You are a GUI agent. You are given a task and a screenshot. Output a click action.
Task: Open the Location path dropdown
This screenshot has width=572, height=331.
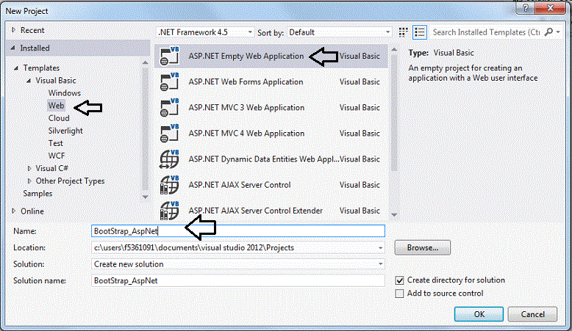pyautogui.click(x=381, y=248)
